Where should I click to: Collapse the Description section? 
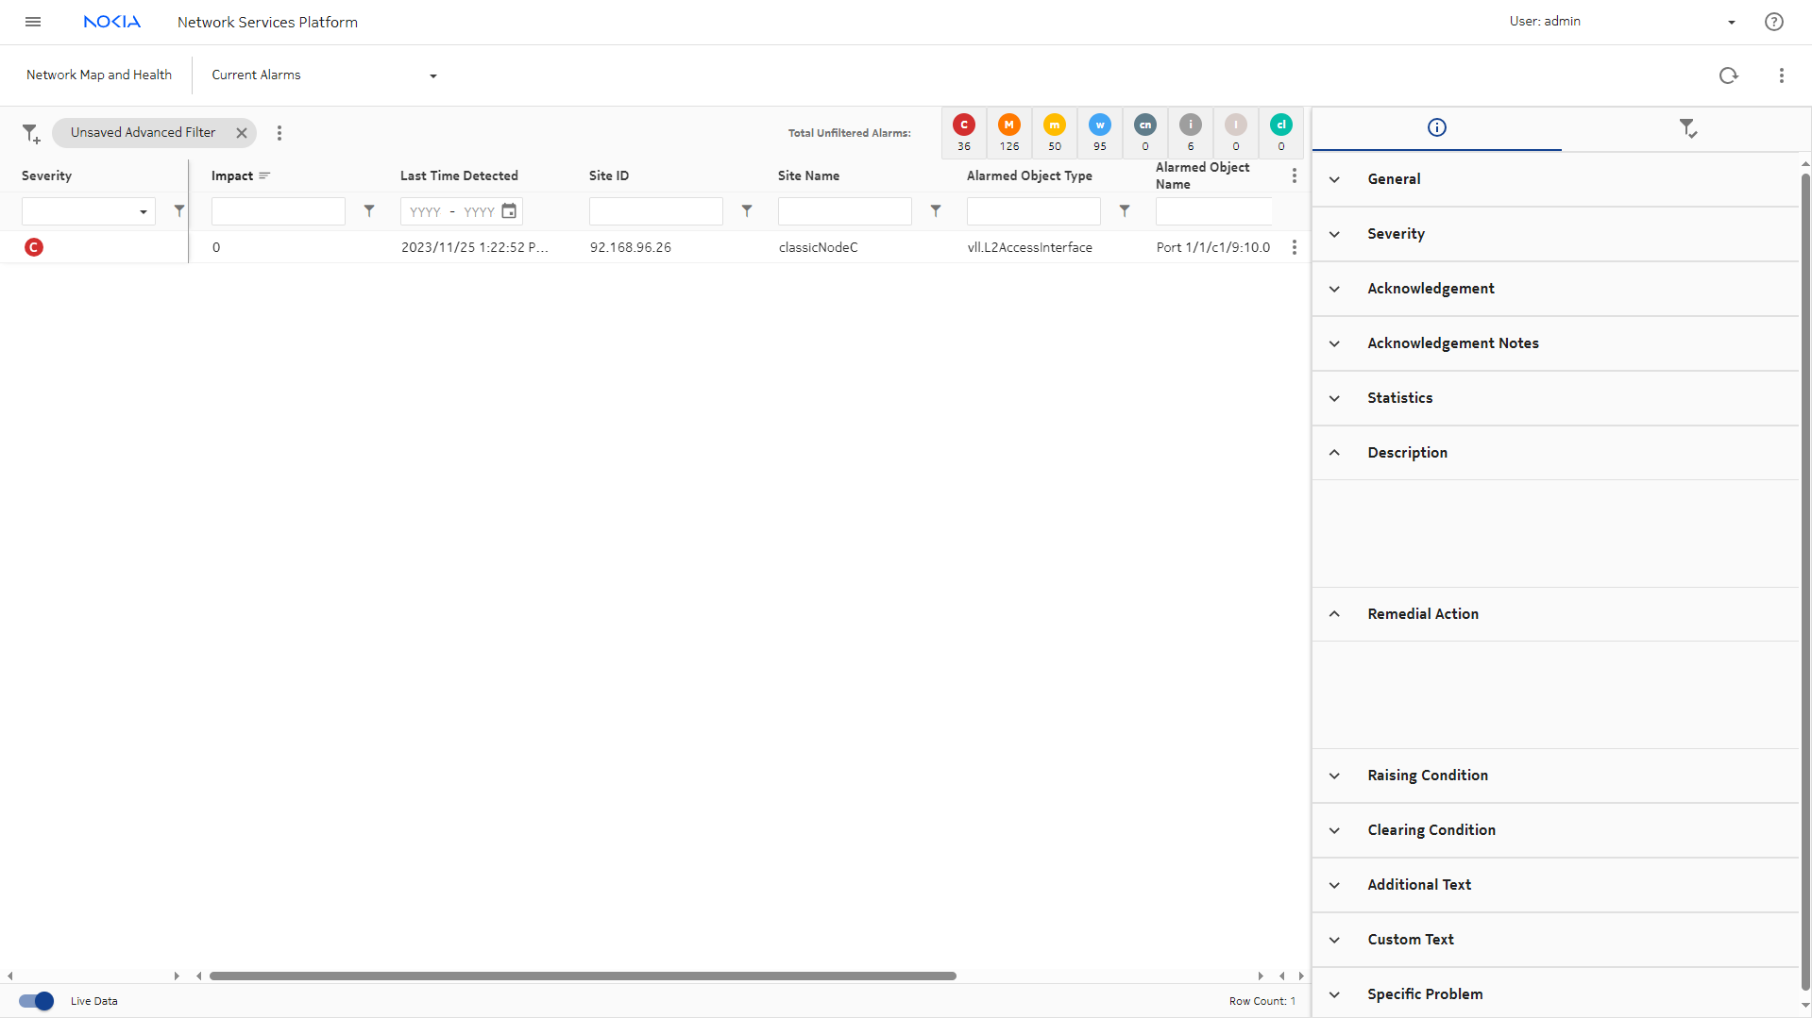[1334, 453]
